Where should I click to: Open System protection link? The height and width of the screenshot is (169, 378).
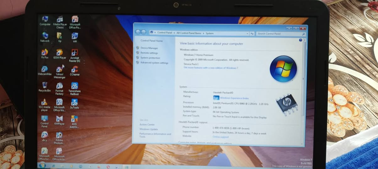pos(150,58)
